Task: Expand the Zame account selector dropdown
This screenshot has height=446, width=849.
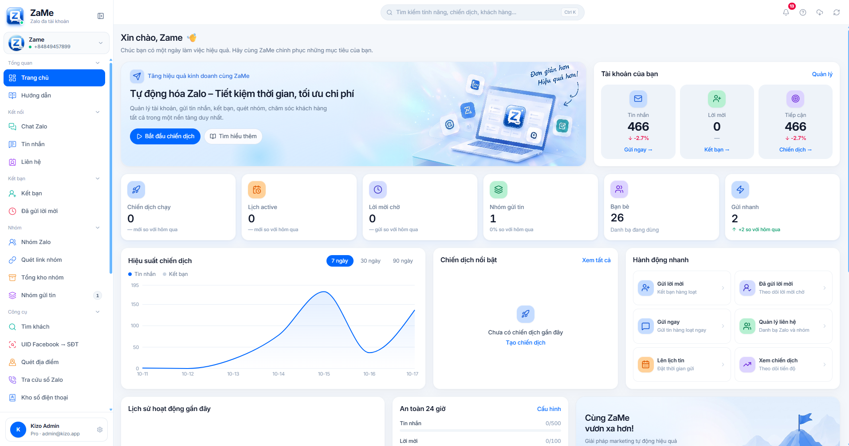Action: 56,43
